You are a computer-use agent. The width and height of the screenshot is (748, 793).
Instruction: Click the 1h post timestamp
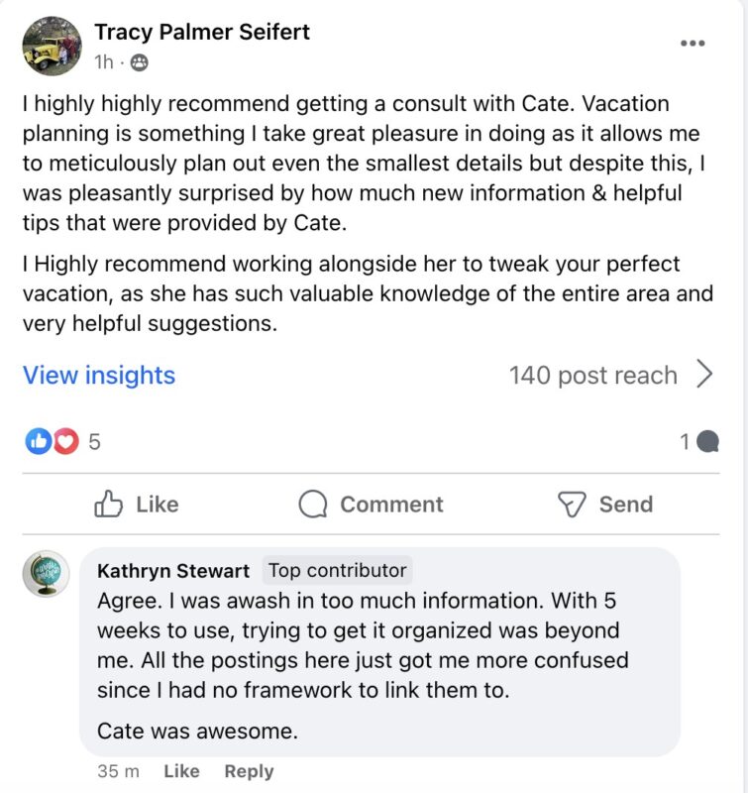click(x=103, y=62)
